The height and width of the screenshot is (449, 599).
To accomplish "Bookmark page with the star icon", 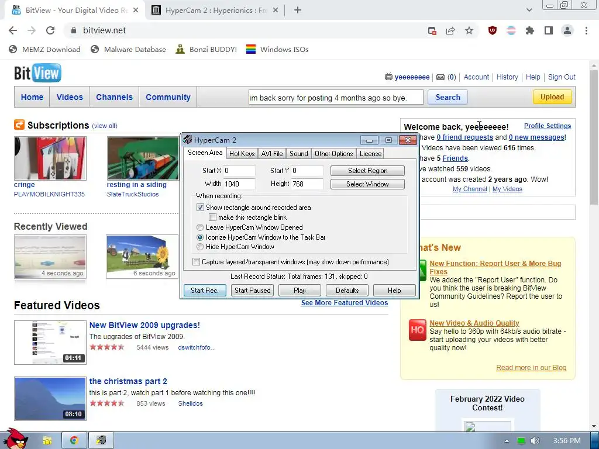I will click(x=469, y=30).
